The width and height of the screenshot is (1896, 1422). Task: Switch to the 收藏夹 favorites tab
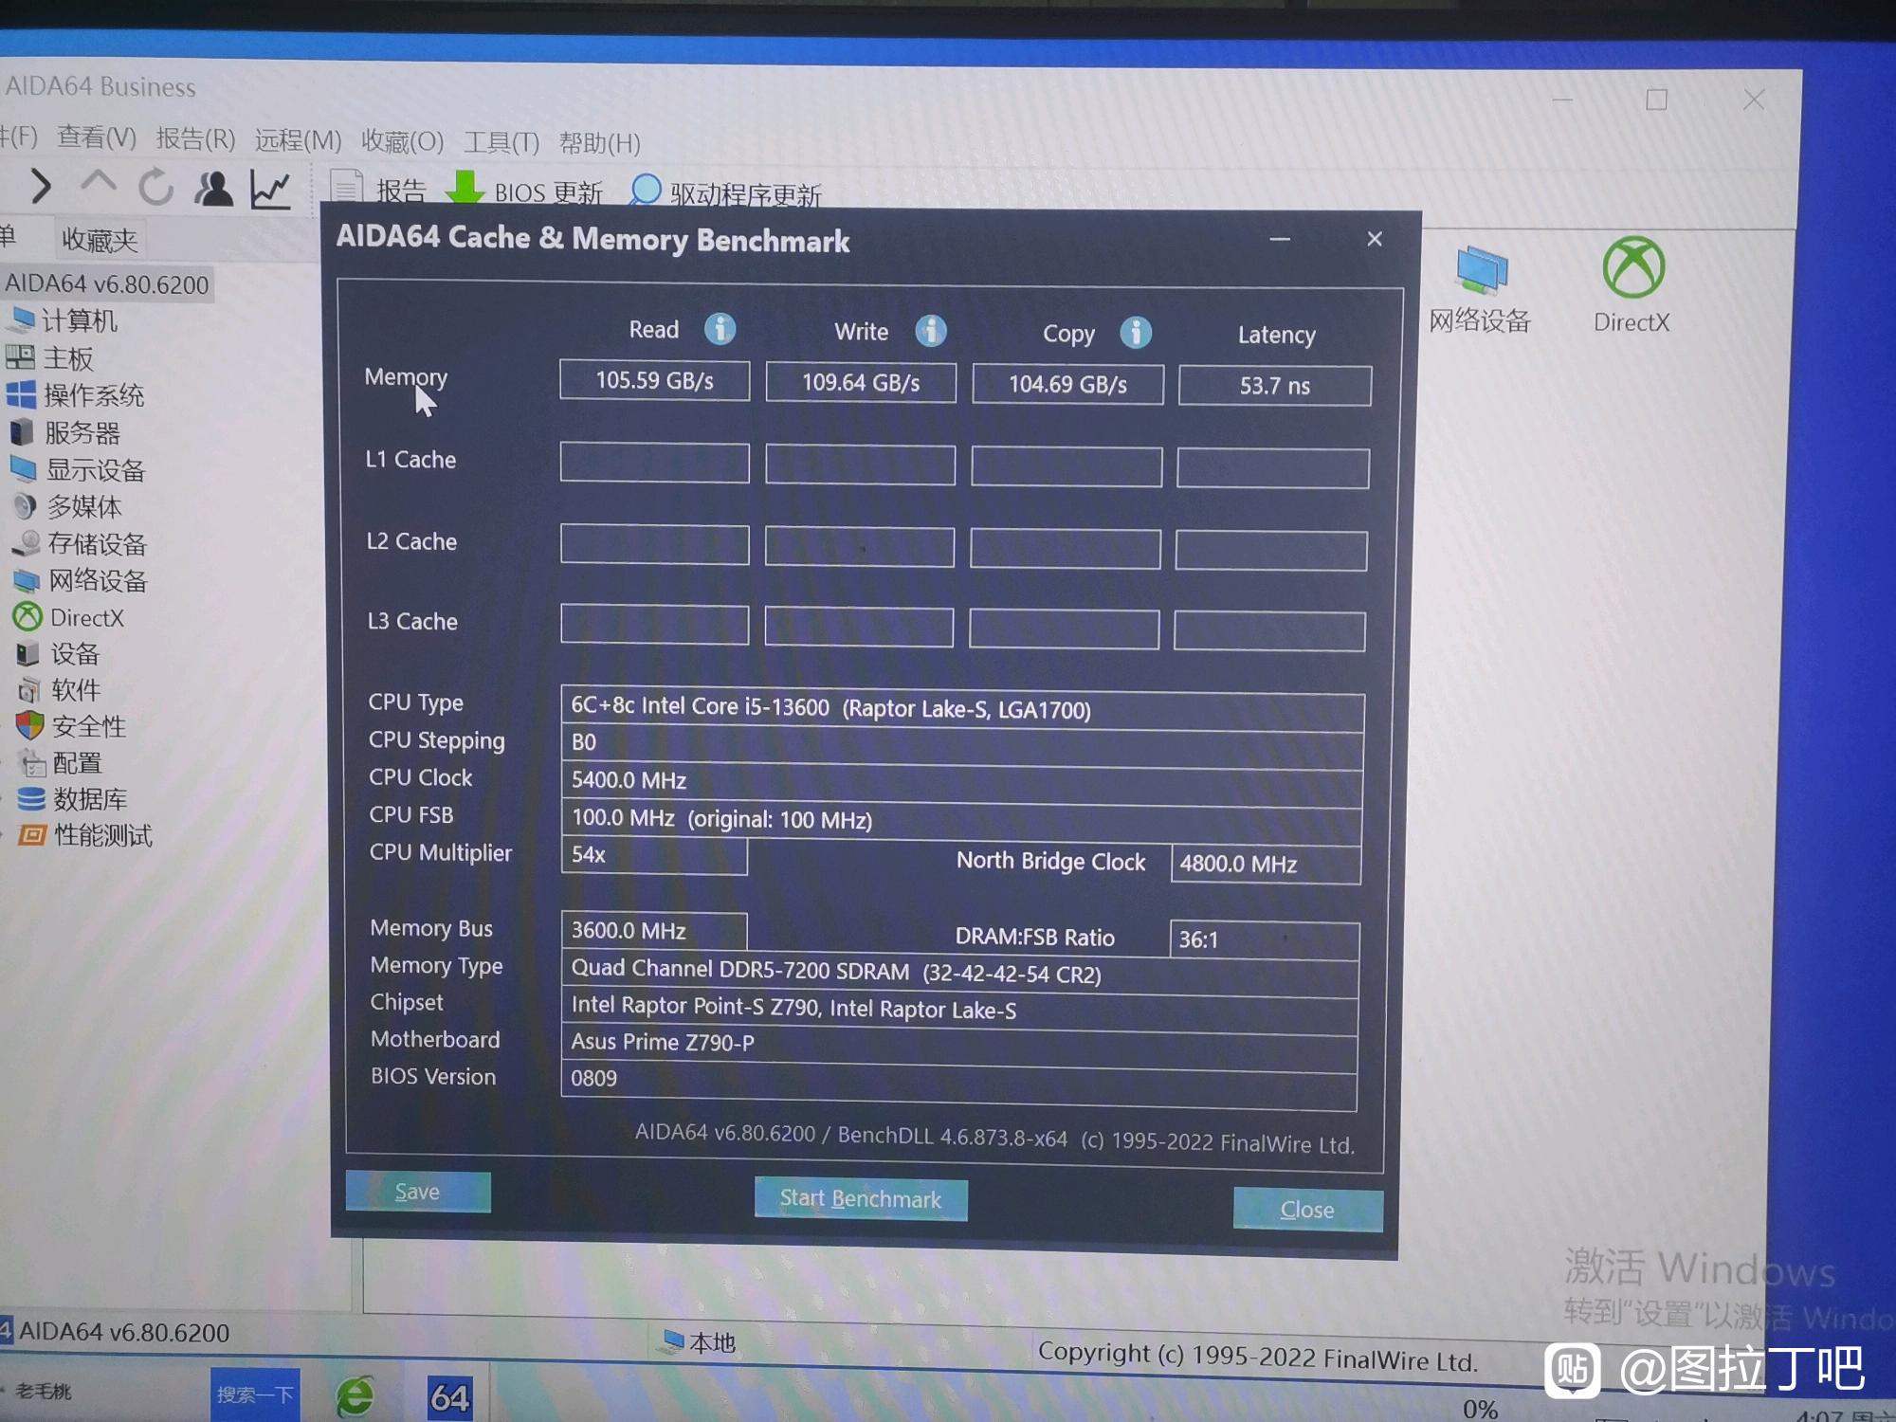[x=100, y=240]
